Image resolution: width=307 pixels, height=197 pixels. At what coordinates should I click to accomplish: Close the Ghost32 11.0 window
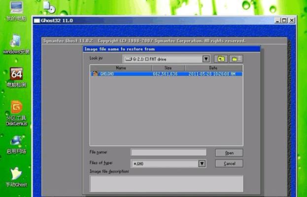pyautogui.click(x=292, y=20)
